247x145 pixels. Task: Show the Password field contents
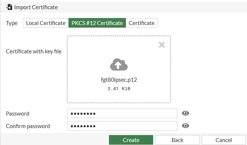coord(186,113)
